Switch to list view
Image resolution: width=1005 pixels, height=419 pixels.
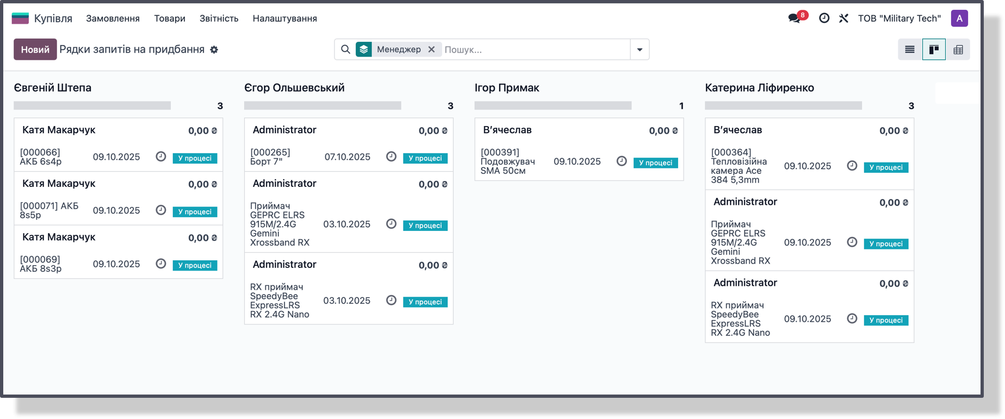click(910, 49)
